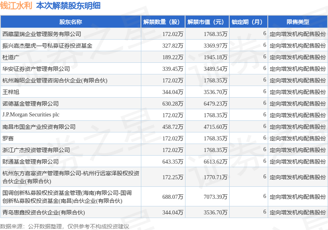Click 定向增发机构配售股份 in J.P.Morgan row
The height and width of the screenshot is (230, 328).
click(297, 115)
